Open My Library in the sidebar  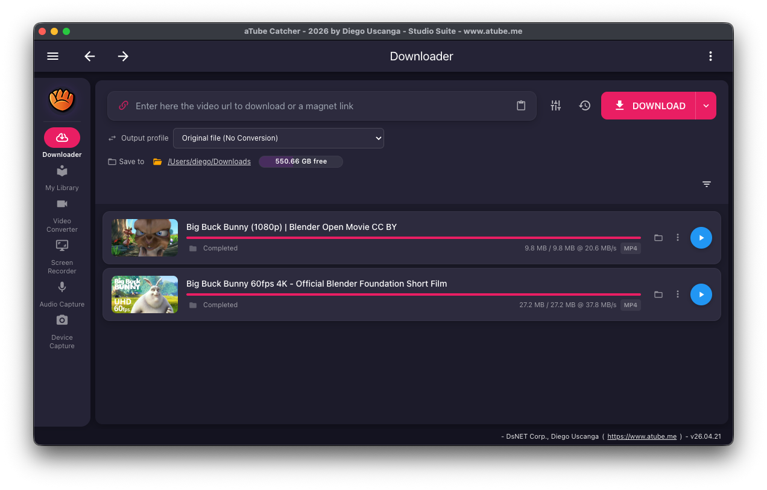pyautogui.click(x=62, y=179)
